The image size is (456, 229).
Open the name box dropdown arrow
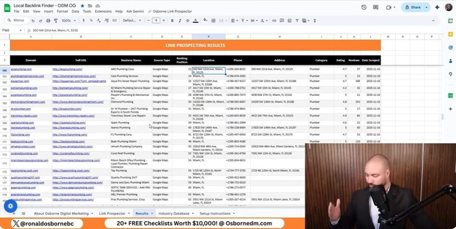(20, 30)
